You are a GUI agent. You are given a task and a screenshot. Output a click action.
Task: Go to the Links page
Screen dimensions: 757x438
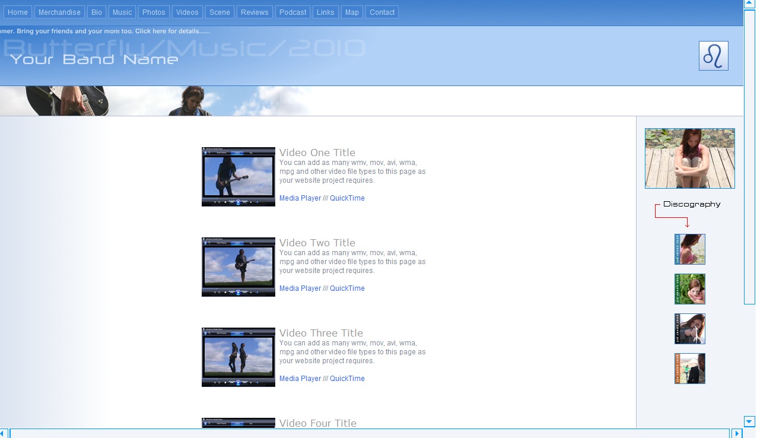tap(326, 12)
